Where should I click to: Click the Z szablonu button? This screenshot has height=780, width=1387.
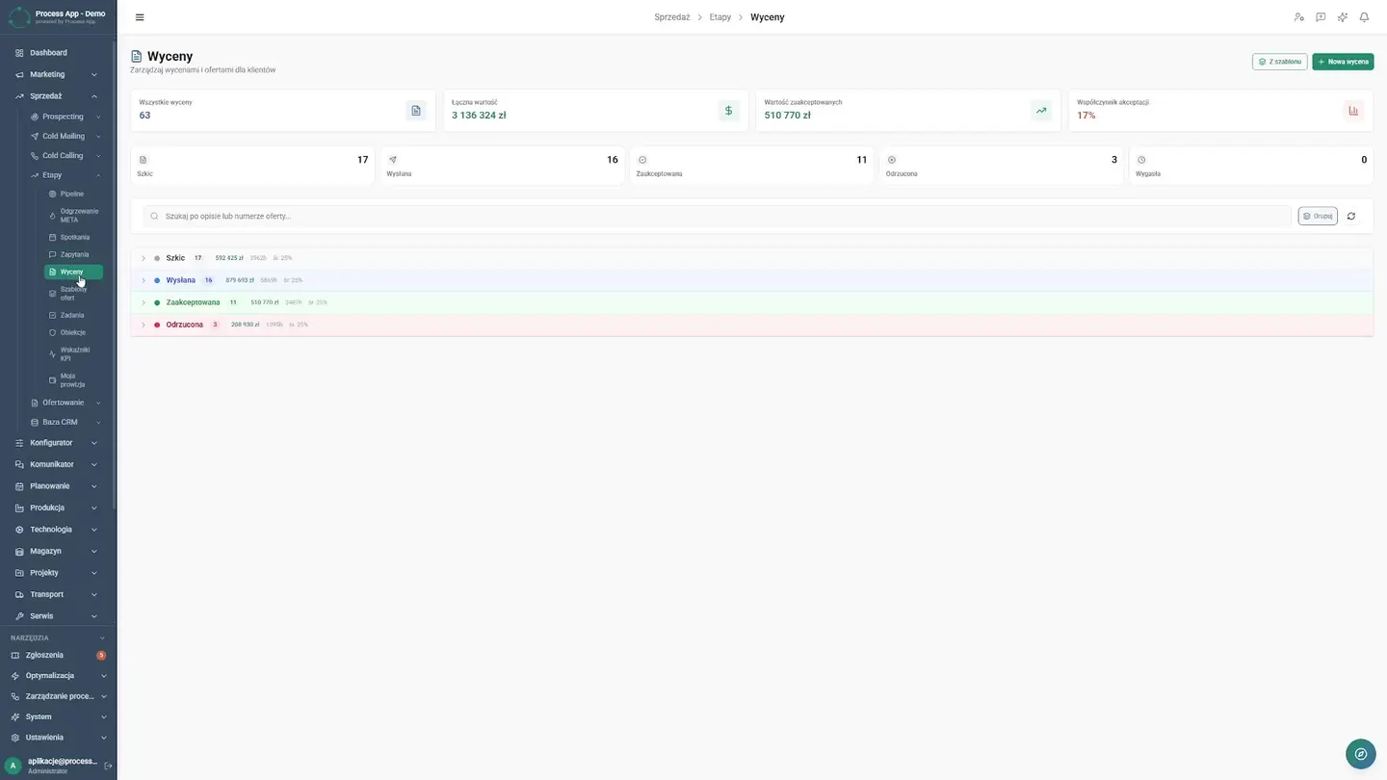point(1279,62)
